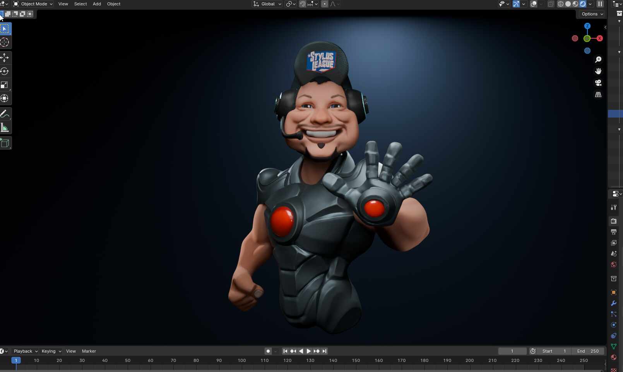Open the Object Mode dropdown
This screenshot has height=372, width=623.
[x=33, y=4]
